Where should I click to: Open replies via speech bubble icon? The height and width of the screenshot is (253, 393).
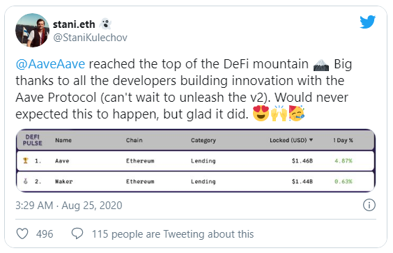coord(77,233)
